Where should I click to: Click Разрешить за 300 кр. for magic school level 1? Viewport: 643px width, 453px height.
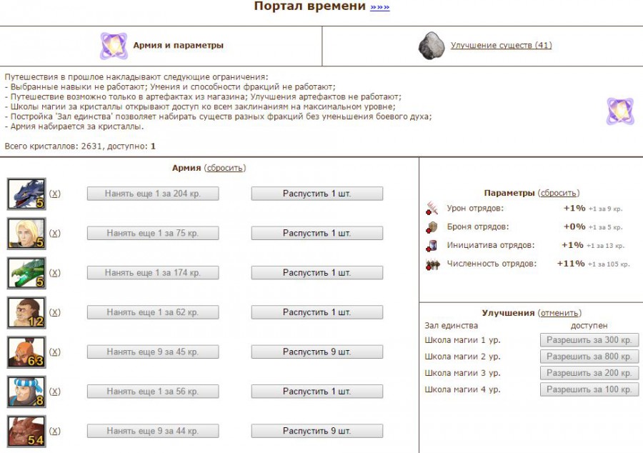pyautogui.click(x=589, y=340)
